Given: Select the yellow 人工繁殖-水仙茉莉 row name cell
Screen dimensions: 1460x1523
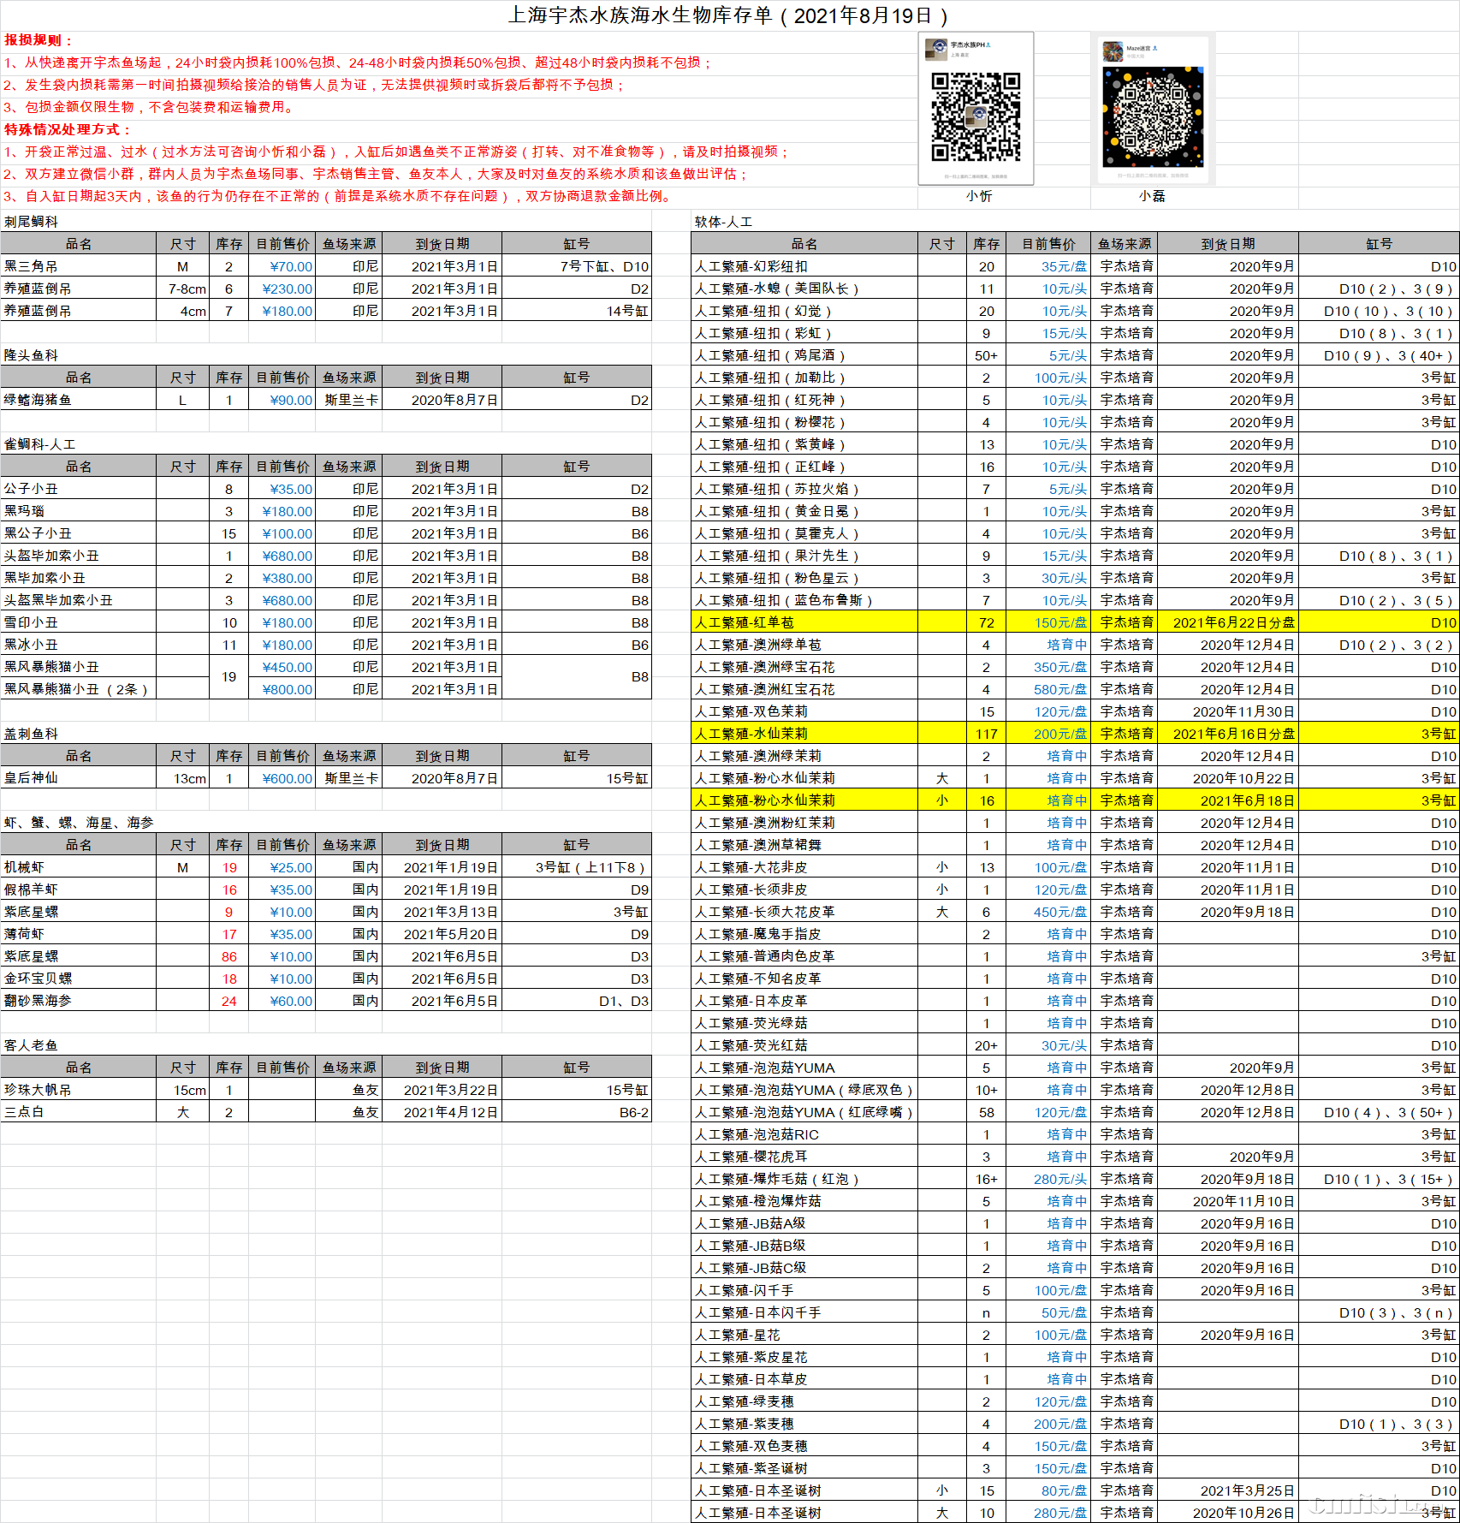Looking at the screenshot, I should point(803,734).
